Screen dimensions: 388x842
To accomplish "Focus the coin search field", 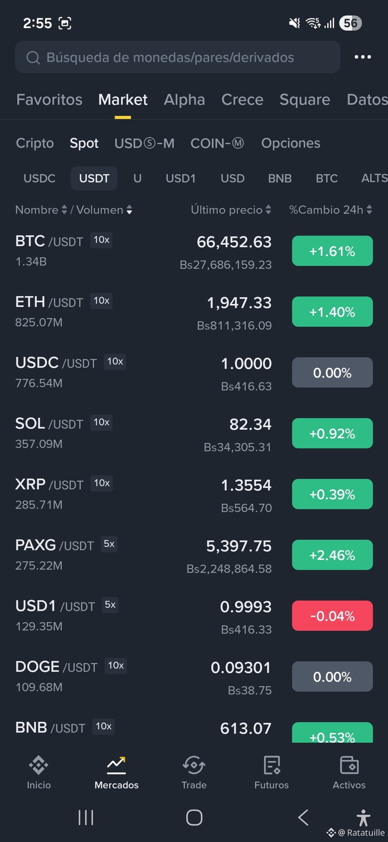I will point(178,57).
